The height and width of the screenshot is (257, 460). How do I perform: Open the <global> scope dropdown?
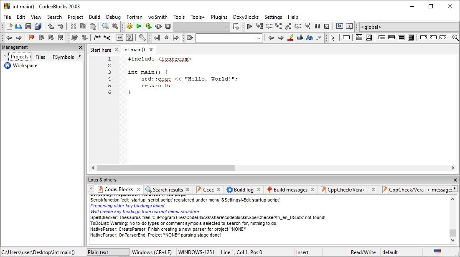point(409,27)
